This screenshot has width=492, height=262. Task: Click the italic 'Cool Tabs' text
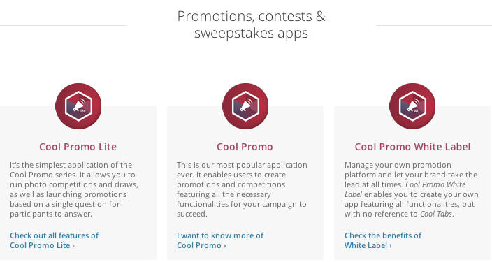point(436,214)
